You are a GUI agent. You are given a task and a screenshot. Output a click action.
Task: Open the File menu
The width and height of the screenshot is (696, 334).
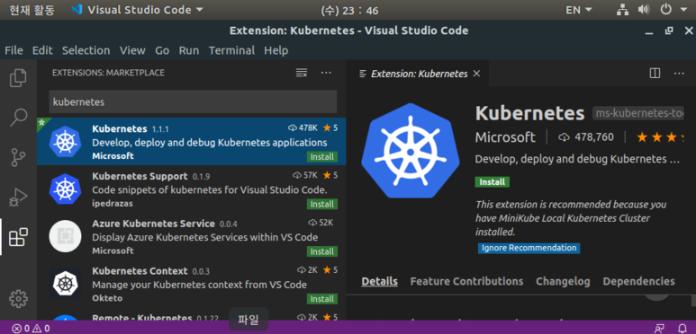(x=14, y=50)
